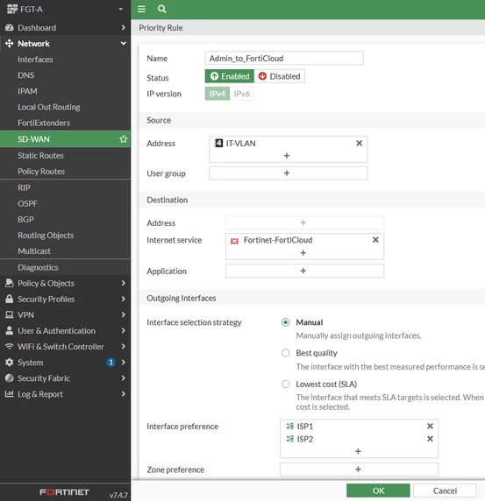485x501 pixels.
Task: Toggle the hamburger menu icon
Action: point(141,9)
